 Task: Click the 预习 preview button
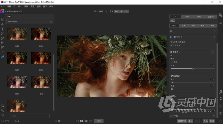pos(99,121)
